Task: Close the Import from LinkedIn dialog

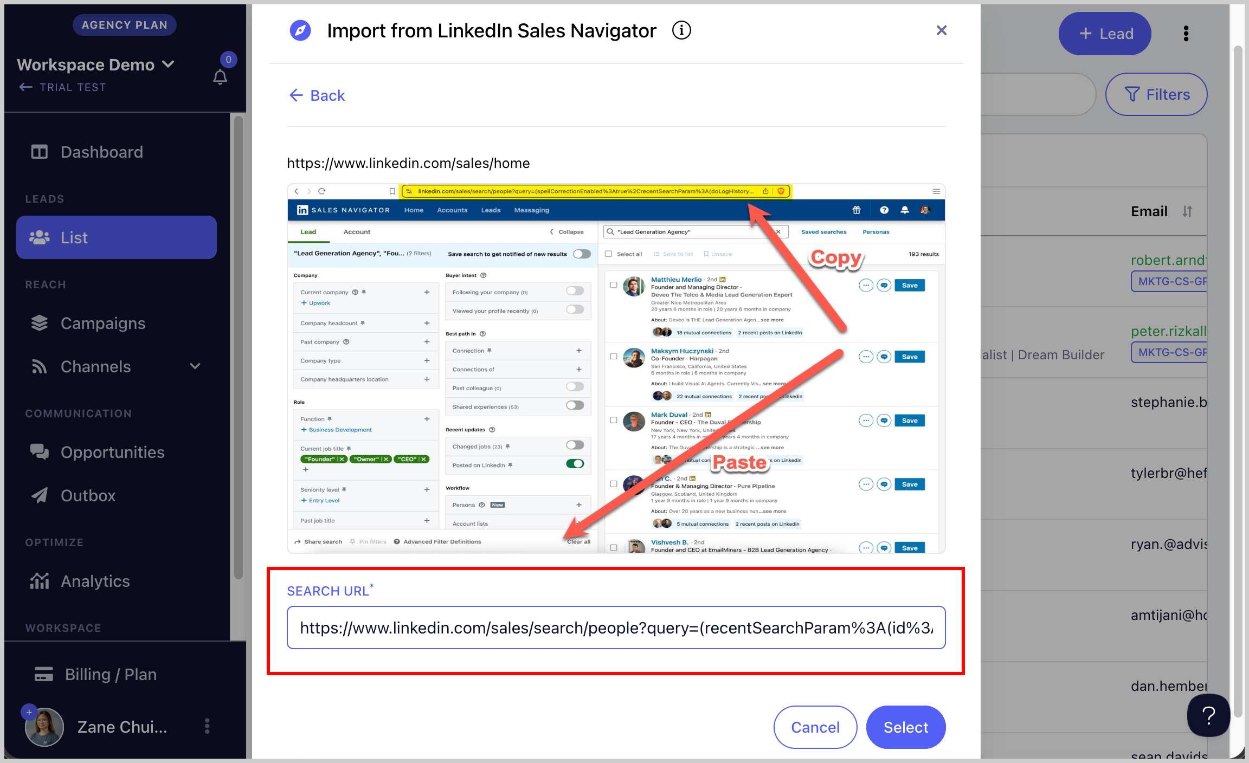Action: click(942, 30)
